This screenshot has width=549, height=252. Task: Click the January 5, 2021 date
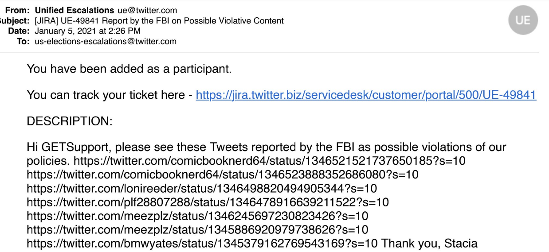pos(88,31)
